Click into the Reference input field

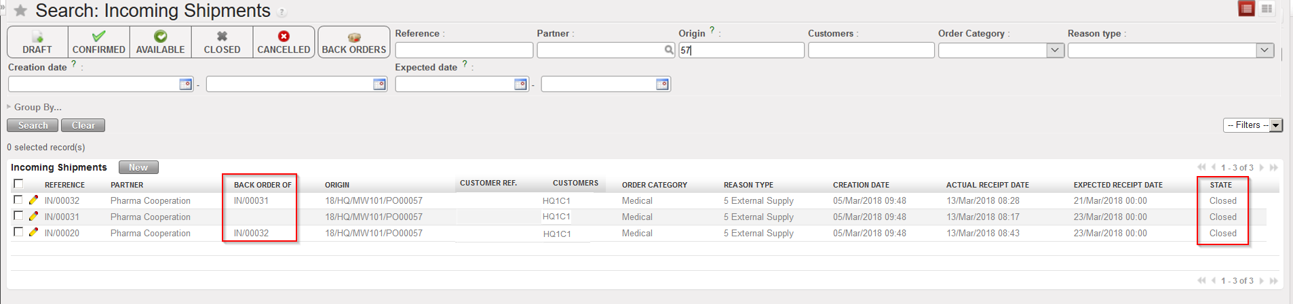[464, 50]
